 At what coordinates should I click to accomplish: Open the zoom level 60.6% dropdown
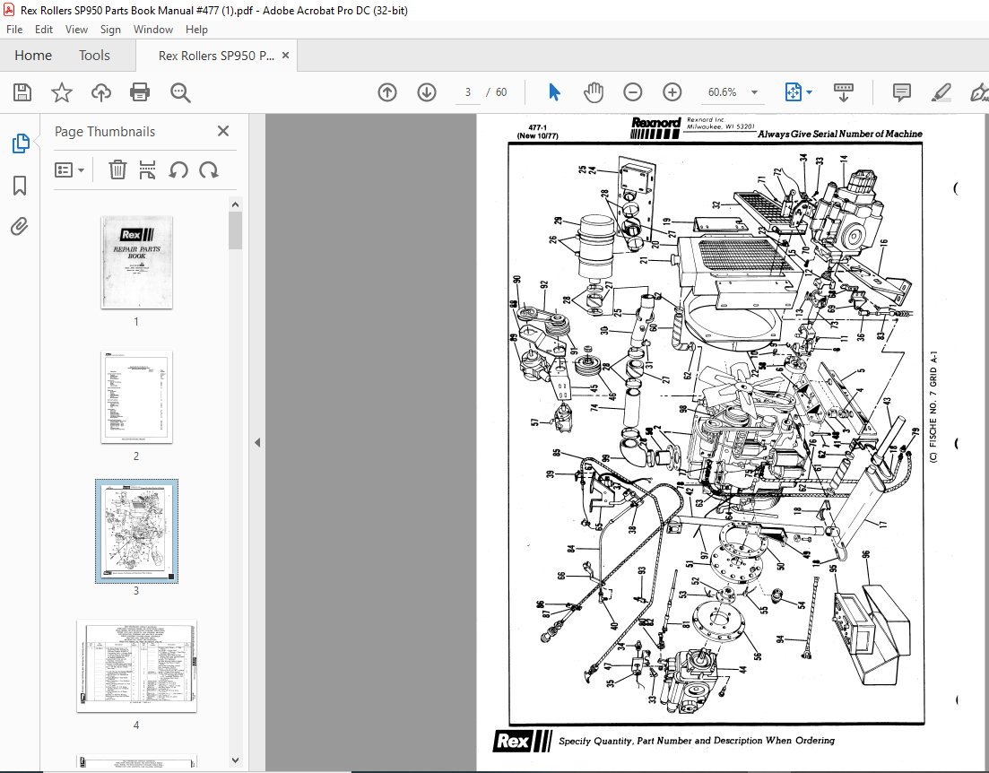[754, 92]
